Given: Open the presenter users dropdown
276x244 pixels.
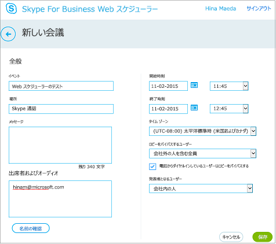Looking at the screenshot, I should (x=201, y=188).
